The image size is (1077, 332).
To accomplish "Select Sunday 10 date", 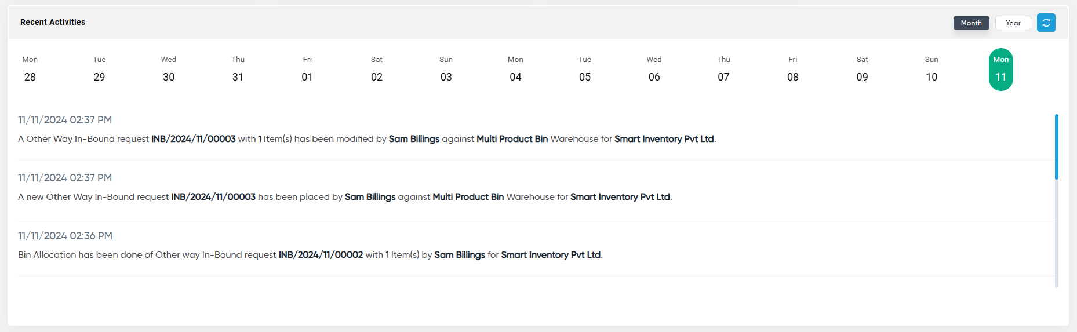I will (x=932, y=70).
